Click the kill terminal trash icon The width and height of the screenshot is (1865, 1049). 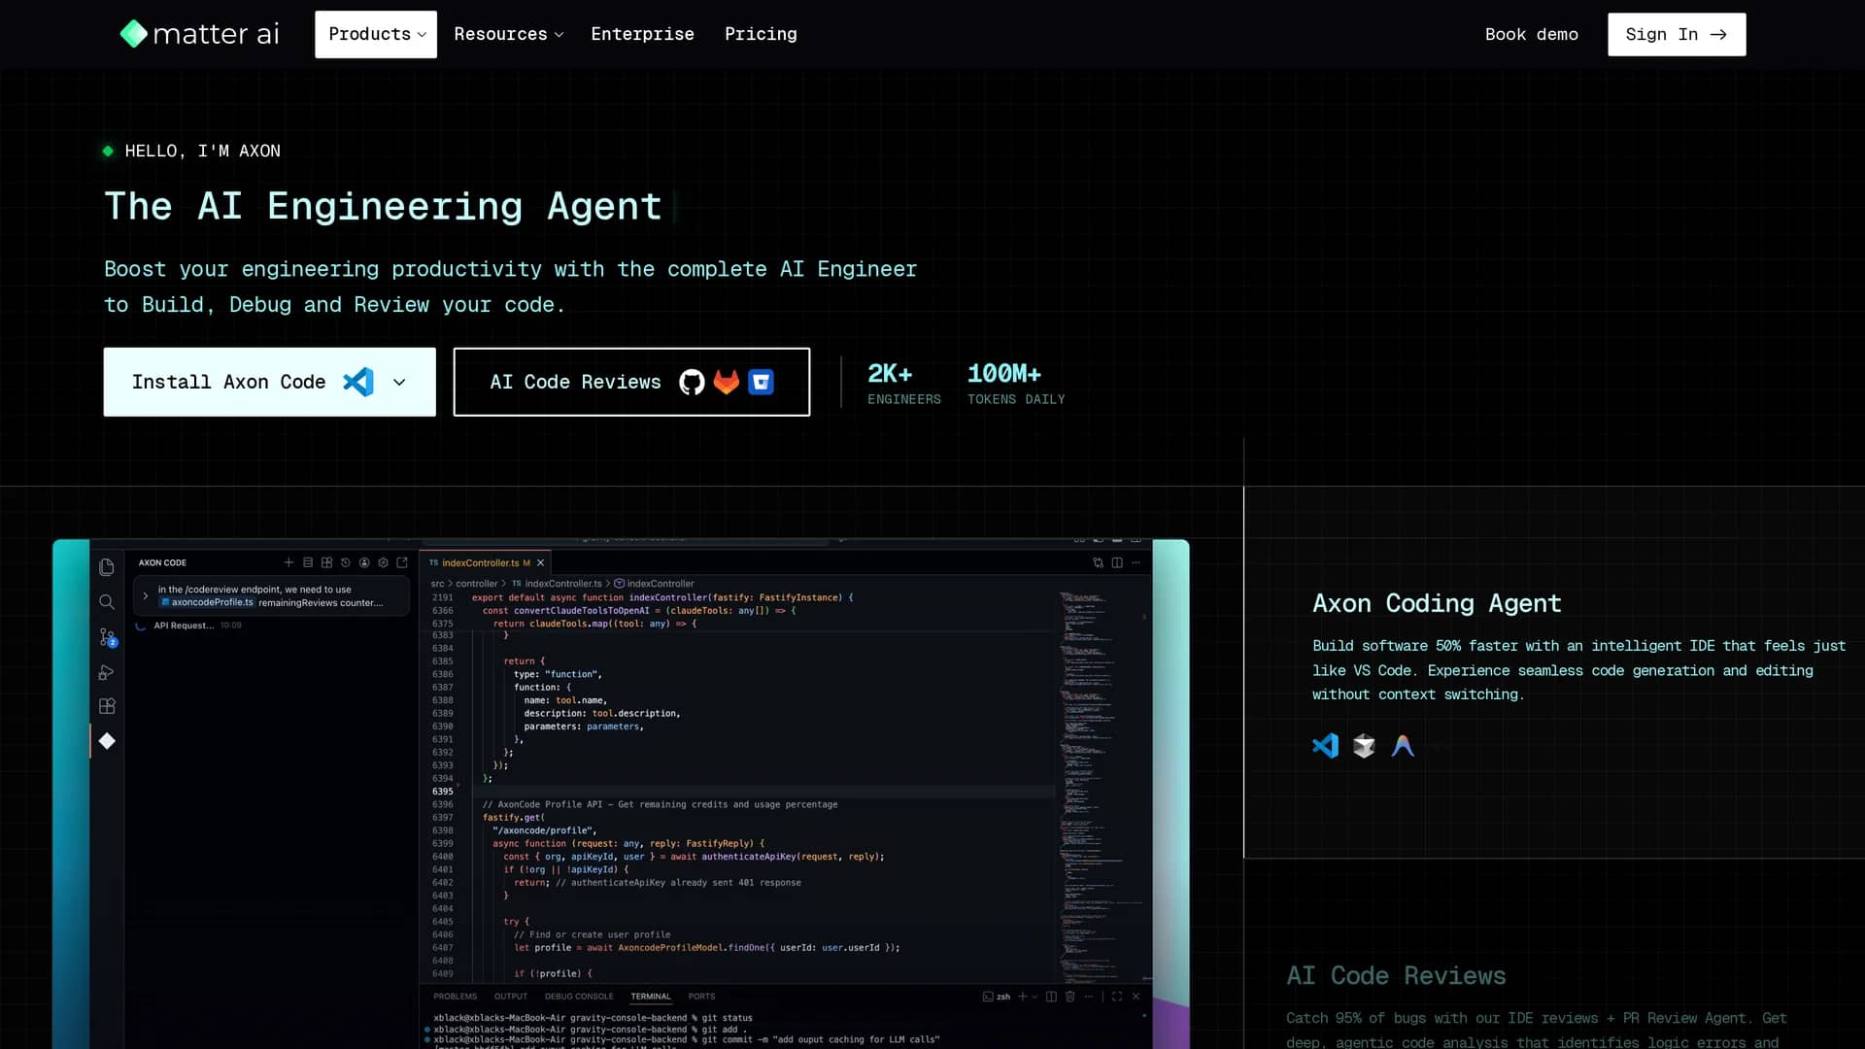tap(1070, 997)
